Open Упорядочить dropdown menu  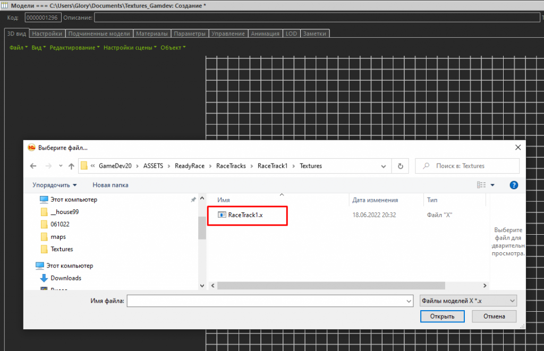click(x=55, y=185)
